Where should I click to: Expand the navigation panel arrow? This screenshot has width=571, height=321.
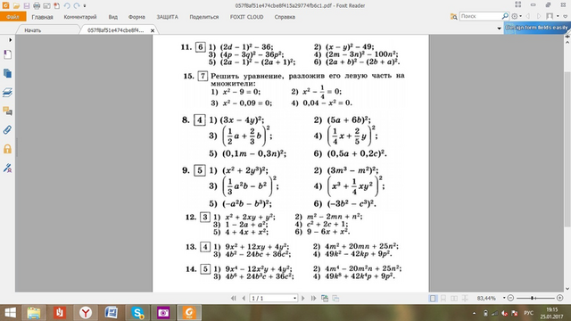(x=10, y=39)
